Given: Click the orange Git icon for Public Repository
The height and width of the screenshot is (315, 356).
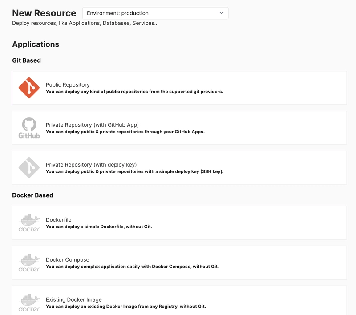Looking at the screenshot, I should tap(29, 88).
